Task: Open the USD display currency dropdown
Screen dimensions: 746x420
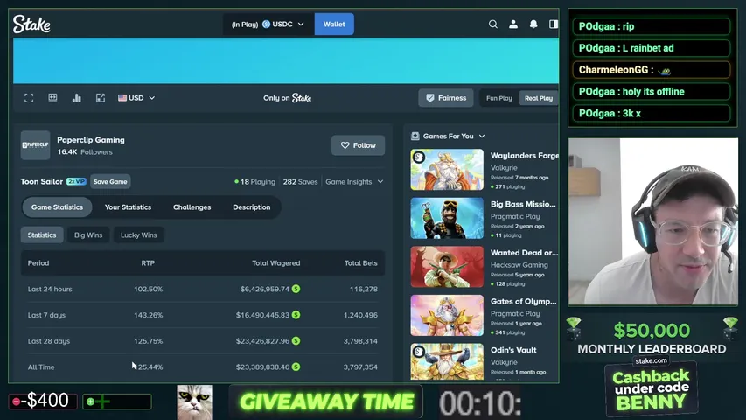Action: [136, 98]
